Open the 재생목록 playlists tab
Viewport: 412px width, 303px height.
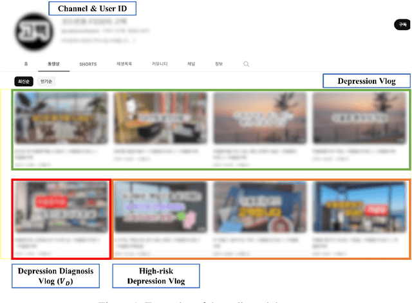124,64
